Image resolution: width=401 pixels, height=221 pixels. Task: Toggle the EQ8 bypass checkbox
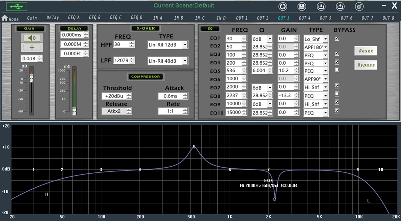pyautogui.click(x=337, y=94)
